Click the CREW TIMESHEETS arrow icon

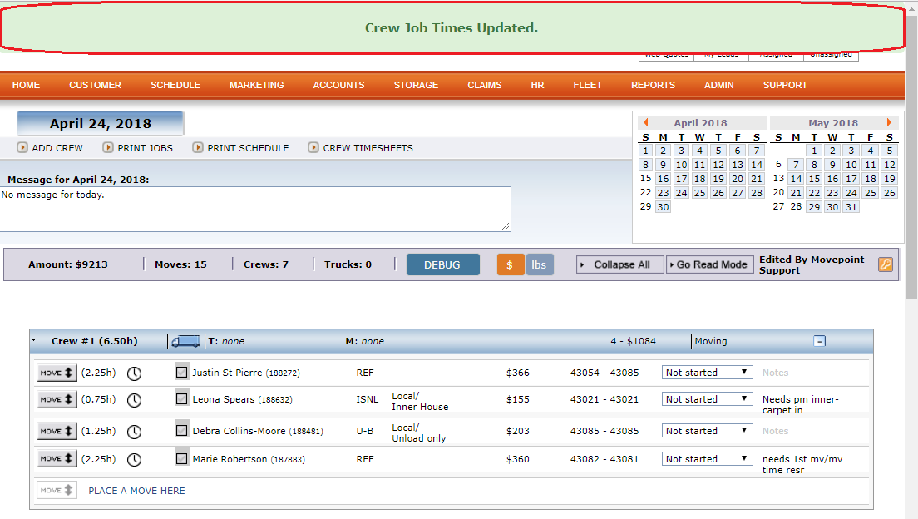(x=313, y=147)
